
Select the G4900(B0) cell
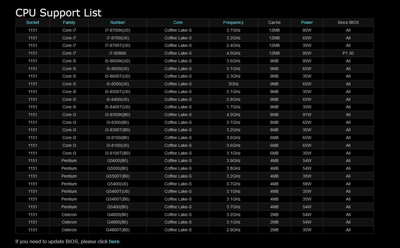pyautogui.click(x=118, y=222)
